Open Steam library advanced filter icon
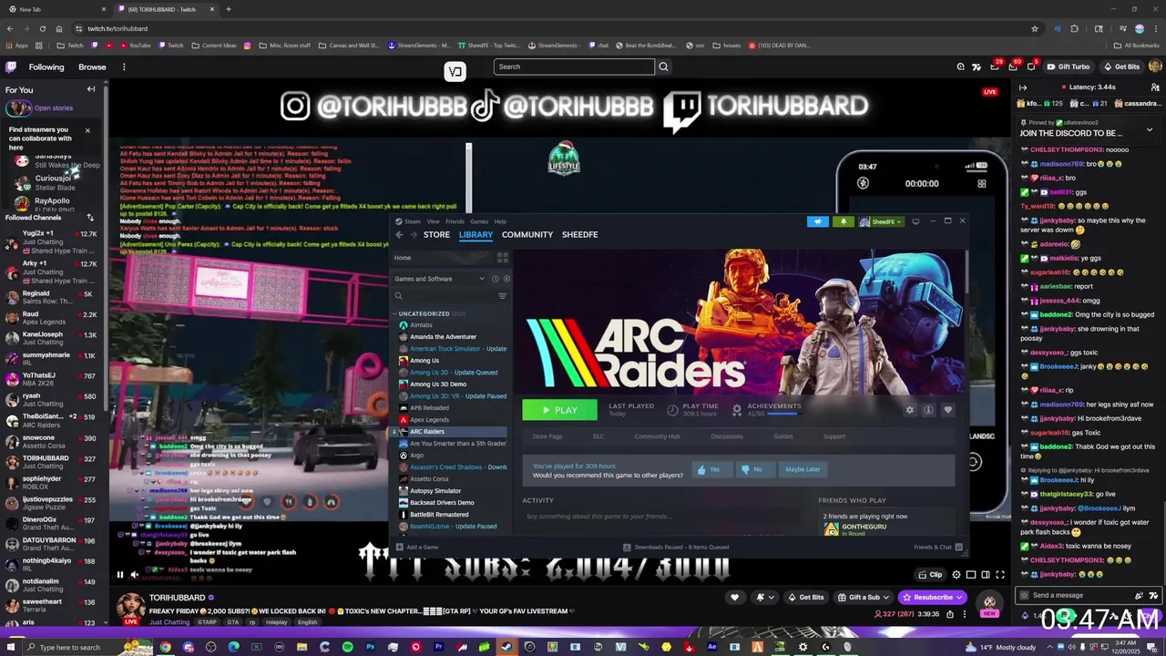This screenshot has height=656, width=1166. 502,296
